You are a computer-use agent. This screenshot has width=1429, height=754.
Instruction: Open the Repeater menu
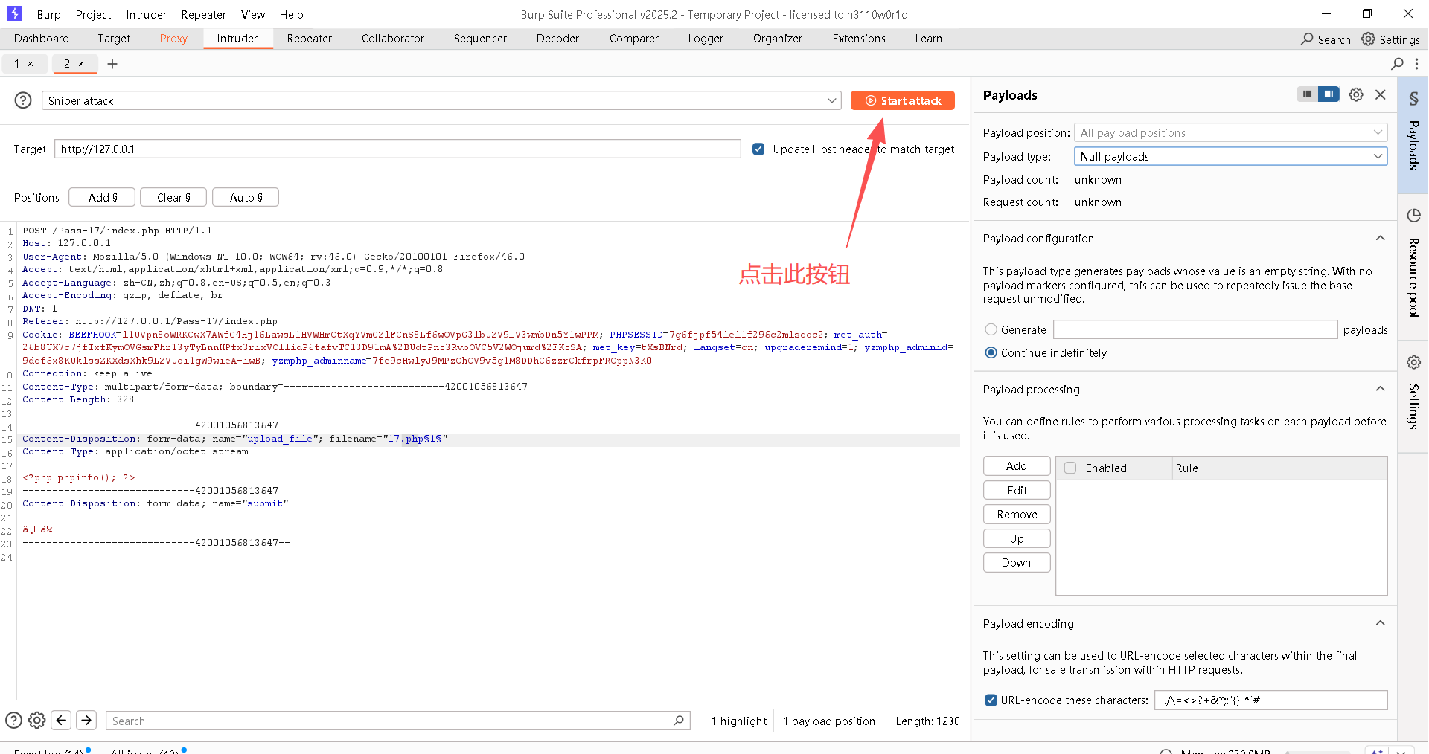point(203,14)
